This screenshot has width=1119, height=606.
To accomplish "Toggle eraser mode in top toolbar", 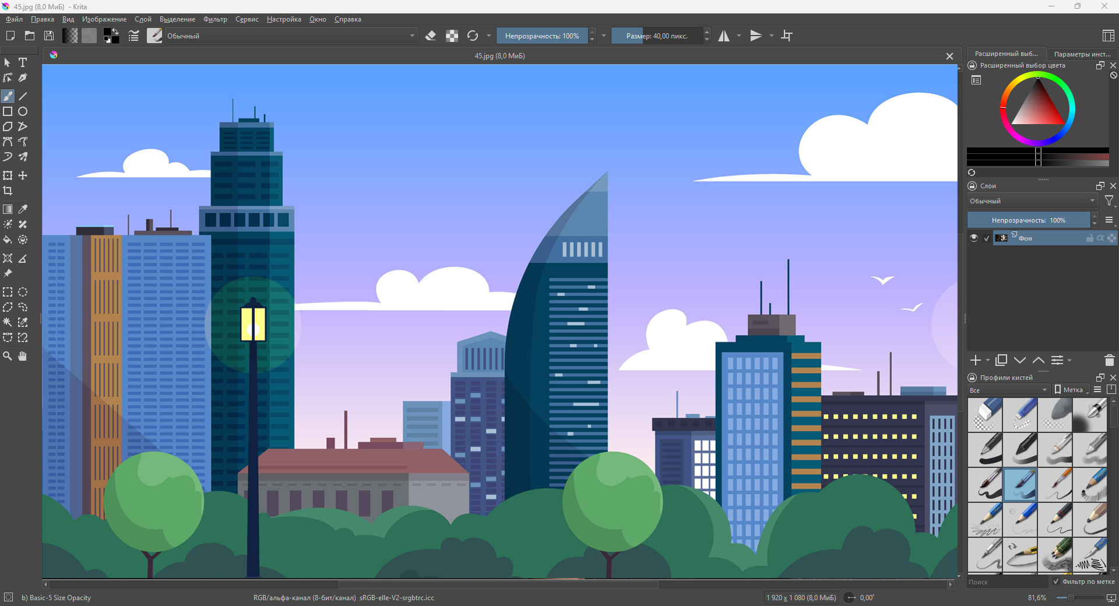I will click(x=431, y=36).
